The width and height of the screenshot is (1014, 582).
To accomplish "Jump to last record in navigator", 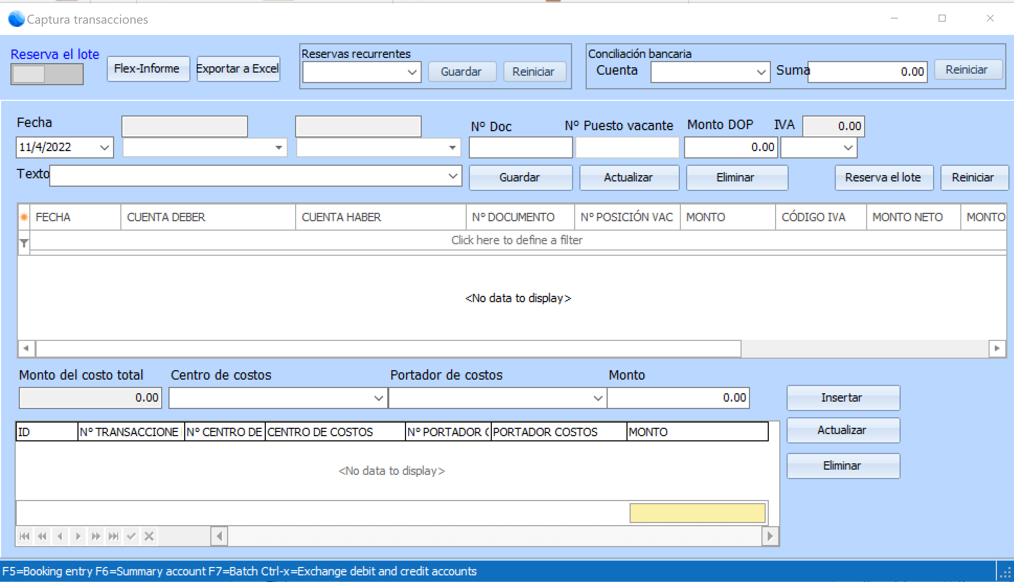I will (113, 536).
